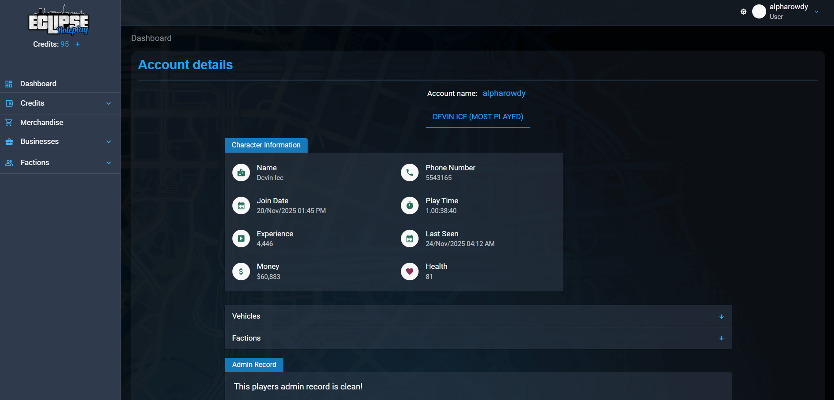Click the Play Time stopwatch icon
Viewport: 834px width, 400px height.
pyautogui.click(x=410, y=206)
